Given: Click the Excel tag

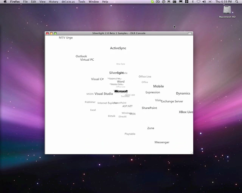Looking at the screenshot, I should [93, 110].
